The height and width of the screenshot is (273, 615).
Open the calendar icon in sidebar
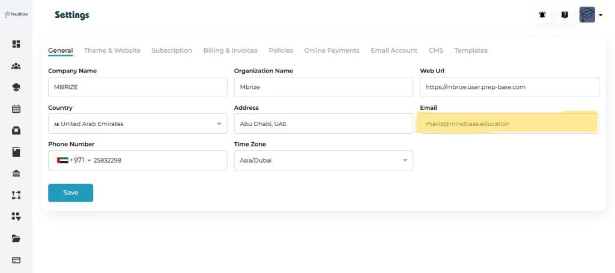(16, 109)
